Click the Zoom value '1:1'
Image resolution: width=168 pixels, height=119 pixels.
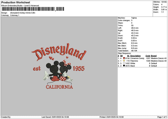(162, 12)
